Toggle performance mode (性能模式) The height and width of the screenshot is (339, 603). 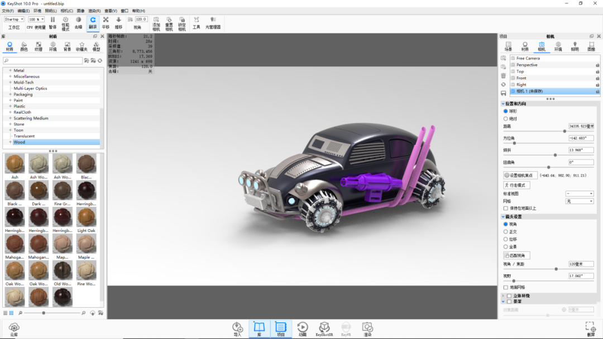[65, 23]
